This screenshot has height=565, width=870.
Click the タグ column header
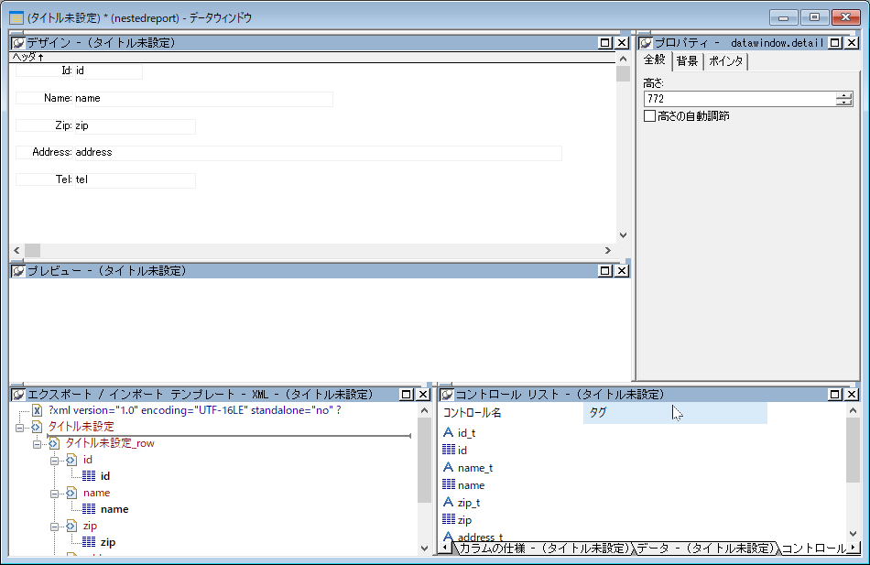[674, 413]
